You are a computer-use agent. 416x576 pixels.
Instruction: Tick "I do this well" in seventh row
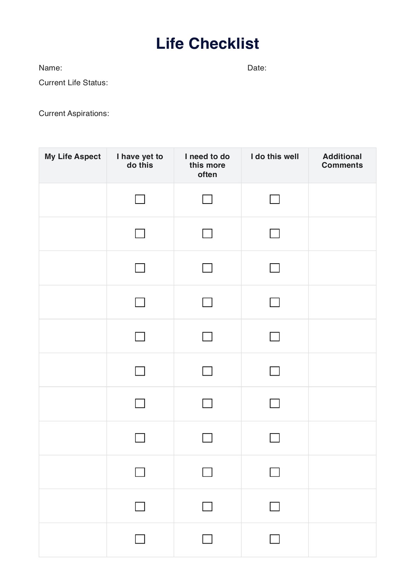[x=275, y=404]
